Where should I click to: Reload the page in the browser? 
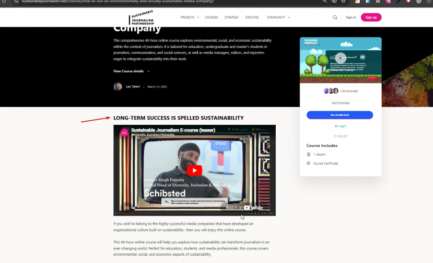4,1
